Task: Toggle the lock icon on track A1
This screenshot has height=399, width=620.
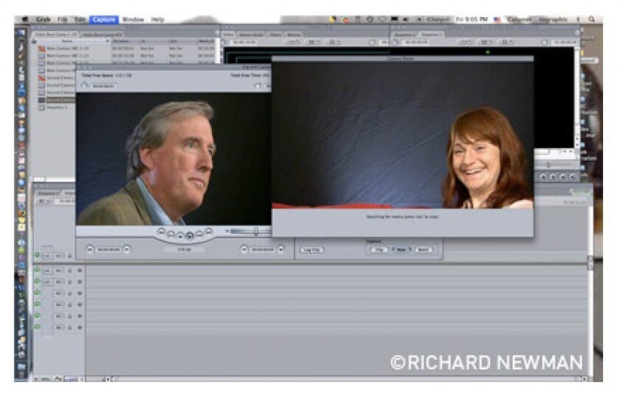Action: [69, 271]
